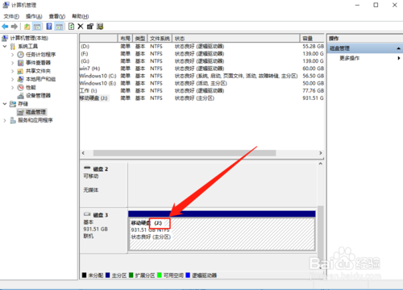Click the blue Help question-mark icon
Image resolution: width=403 pixels, height=290 pixels.
[x=49, y=27]
